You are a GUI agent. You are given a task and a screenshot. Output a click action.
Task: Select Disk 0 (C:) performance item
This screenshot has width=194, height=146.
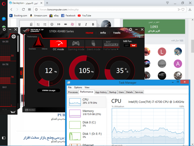pyautogui.click(x=87, y=125)
